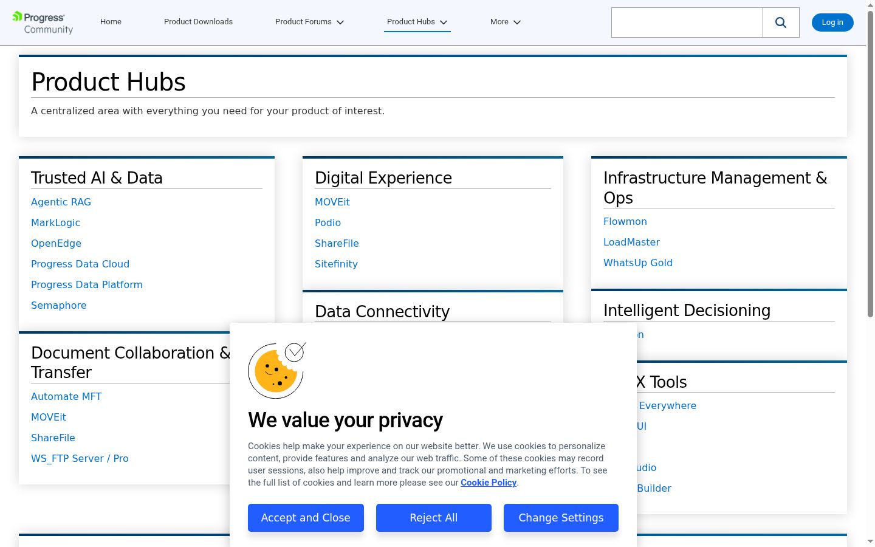Visit the WS_FTP Server / Pro link
The image size is (875, 547).
[80, 458]
